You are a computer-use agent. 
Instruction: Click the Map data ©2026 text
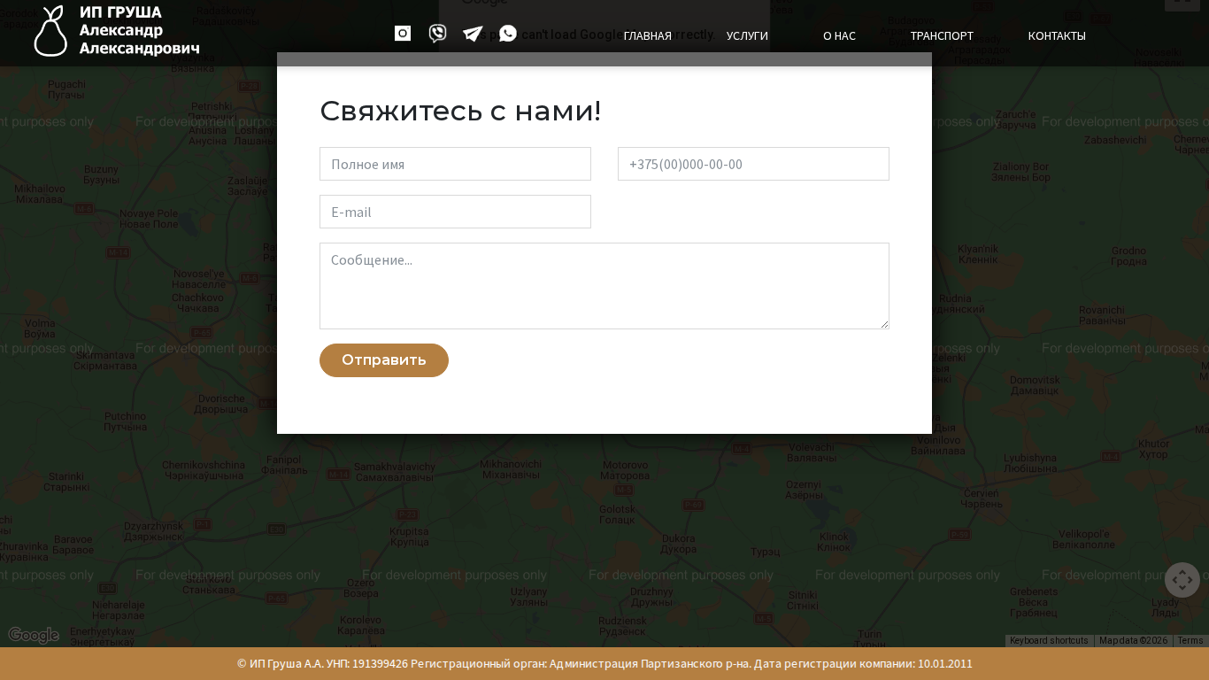click(1133, 641)
